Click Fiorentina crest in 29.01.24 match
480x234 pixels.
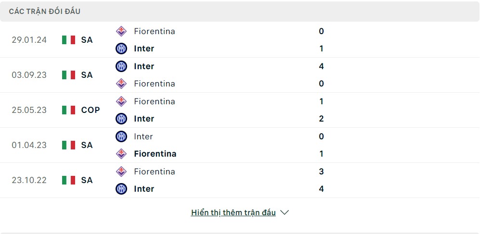point(121,31)
